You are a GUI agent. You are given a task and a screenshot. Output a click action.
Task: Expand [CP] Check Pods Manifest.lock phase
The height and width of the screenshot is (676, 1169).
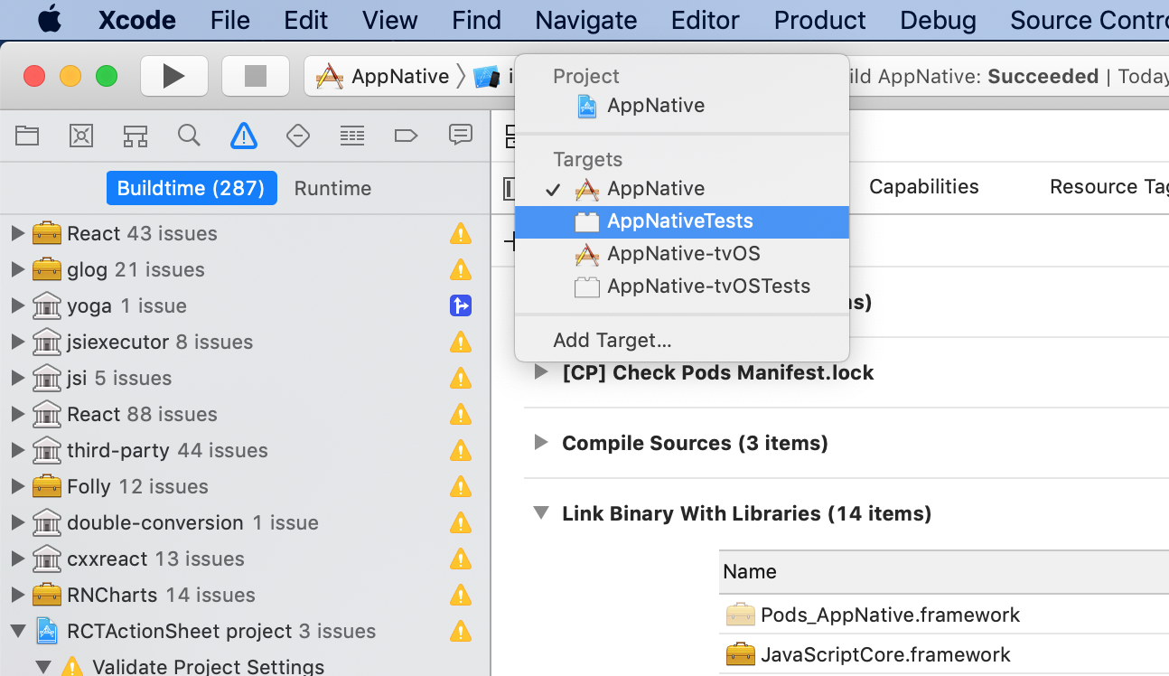click(541, 371)
